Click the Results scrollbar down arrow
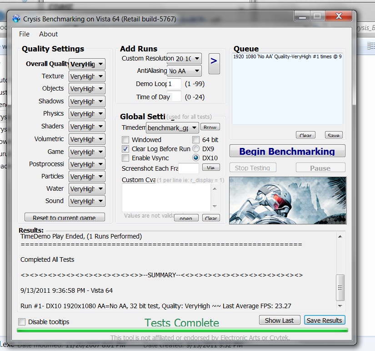Screen dimensions: 375x351 pyautogui.click(x=340, y=306)
